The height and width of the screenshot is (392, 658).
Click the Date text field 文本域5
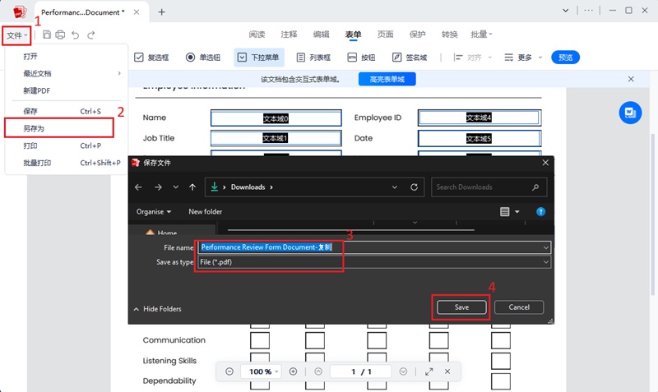[480, 138]
